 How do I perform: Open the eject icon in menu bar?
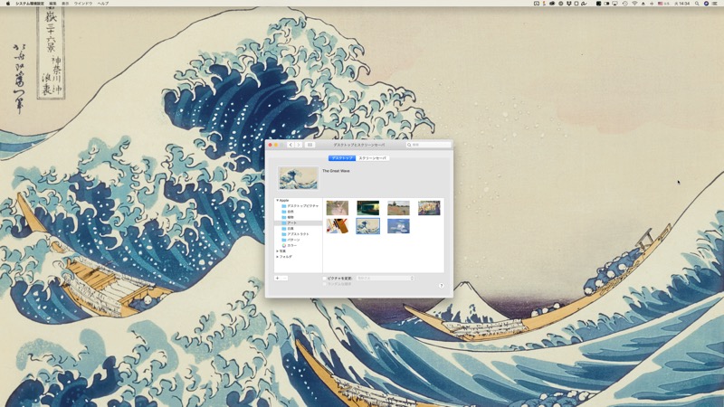coord(643,4)
